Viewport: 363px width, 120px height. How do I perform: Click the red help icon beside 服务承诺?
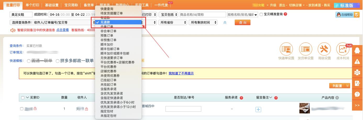coord(241,98)
